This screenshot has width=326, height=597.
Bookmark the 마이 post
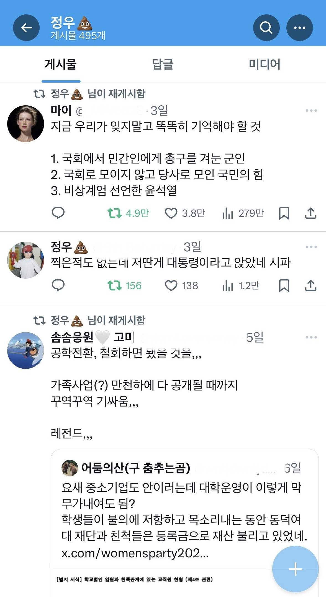point(284,213)
